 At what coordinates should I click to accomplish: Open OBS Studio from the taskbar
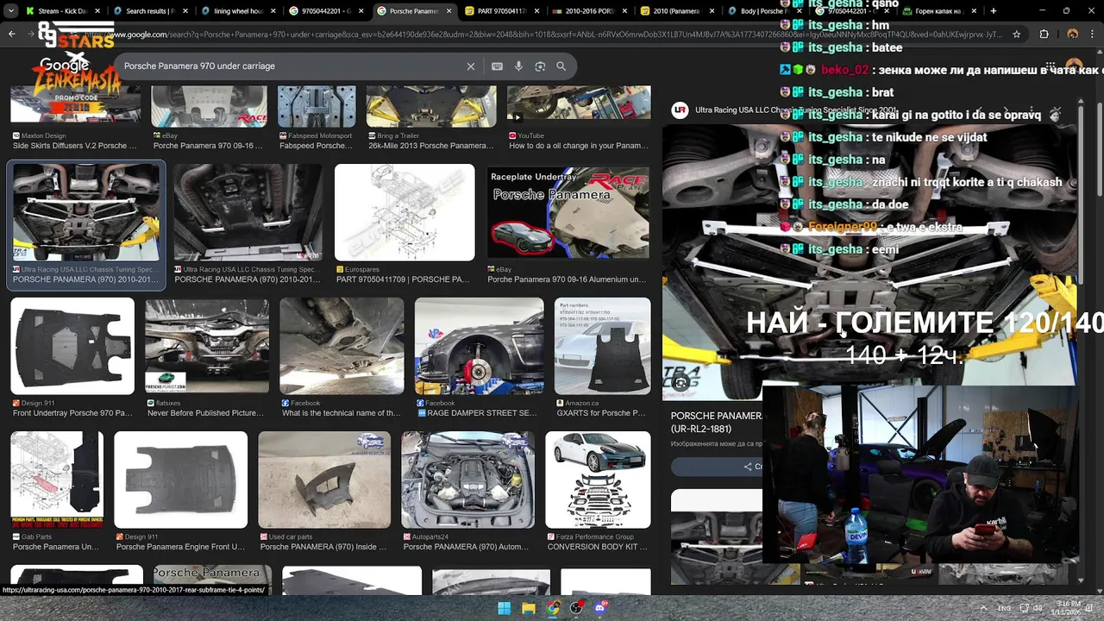[577, 608]
